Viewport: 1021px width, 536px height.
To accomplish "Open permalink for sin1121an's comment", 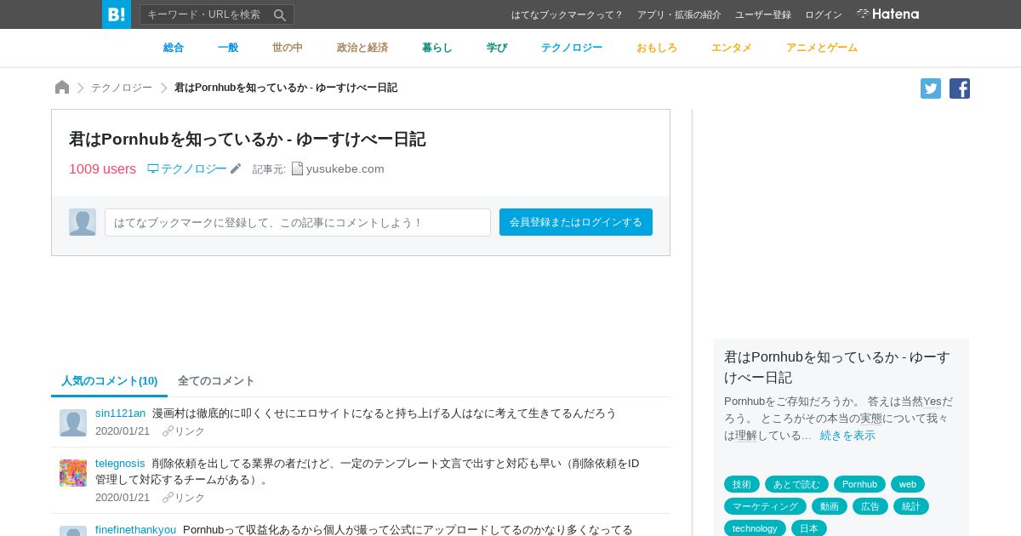I will [x=184, y=431].
